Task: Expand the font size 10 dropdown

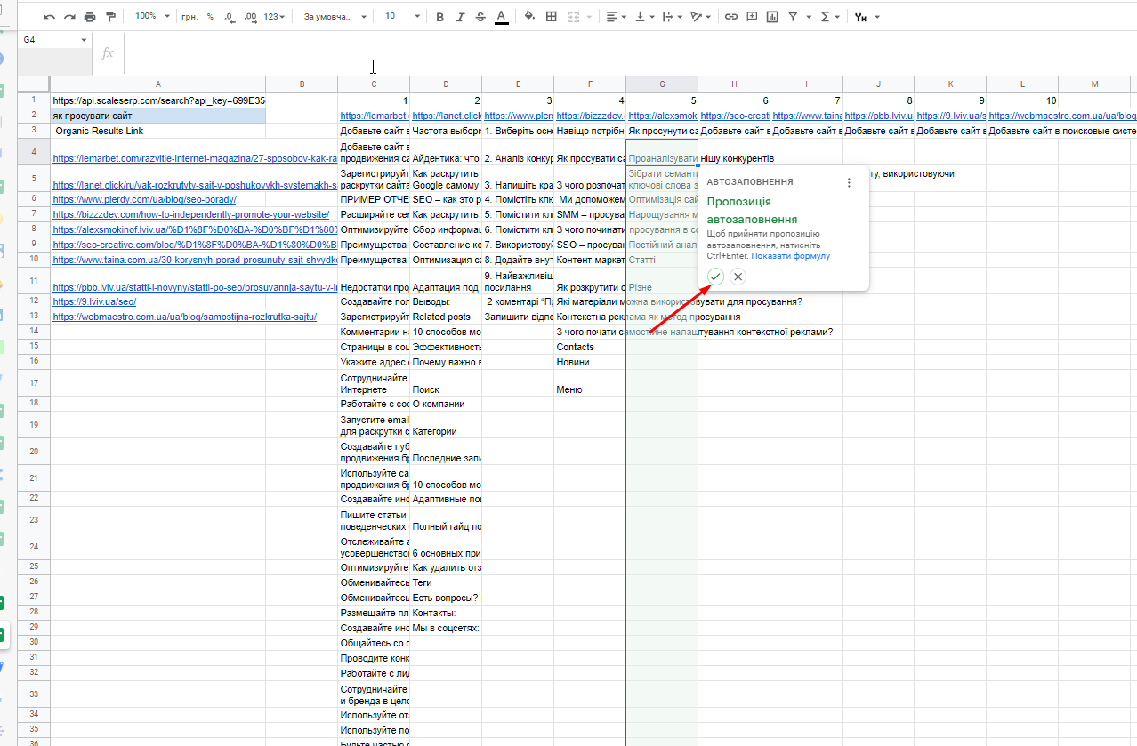Action: click(x=401, y=17)
